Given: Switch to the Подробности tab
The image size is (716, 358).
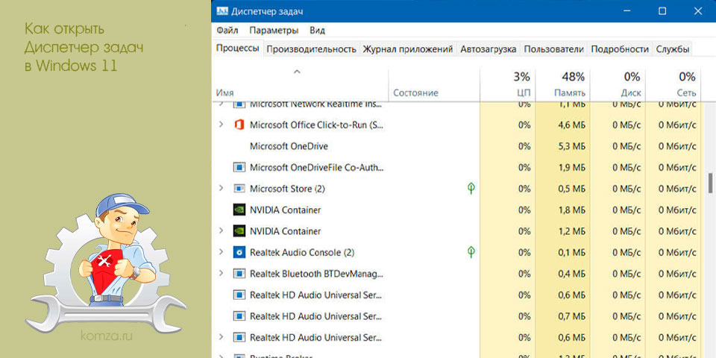Looking at the screenshot, I should [620, 49].
